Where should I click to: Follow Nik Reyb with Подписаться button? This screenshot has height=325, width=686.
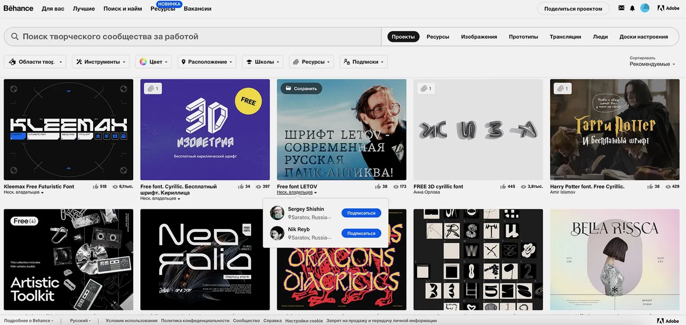point(361,233)
